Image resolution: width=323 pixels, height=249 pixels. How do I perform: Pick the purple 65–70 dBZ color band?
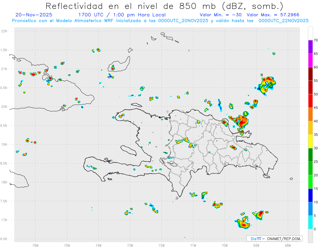tap(310, 47)
